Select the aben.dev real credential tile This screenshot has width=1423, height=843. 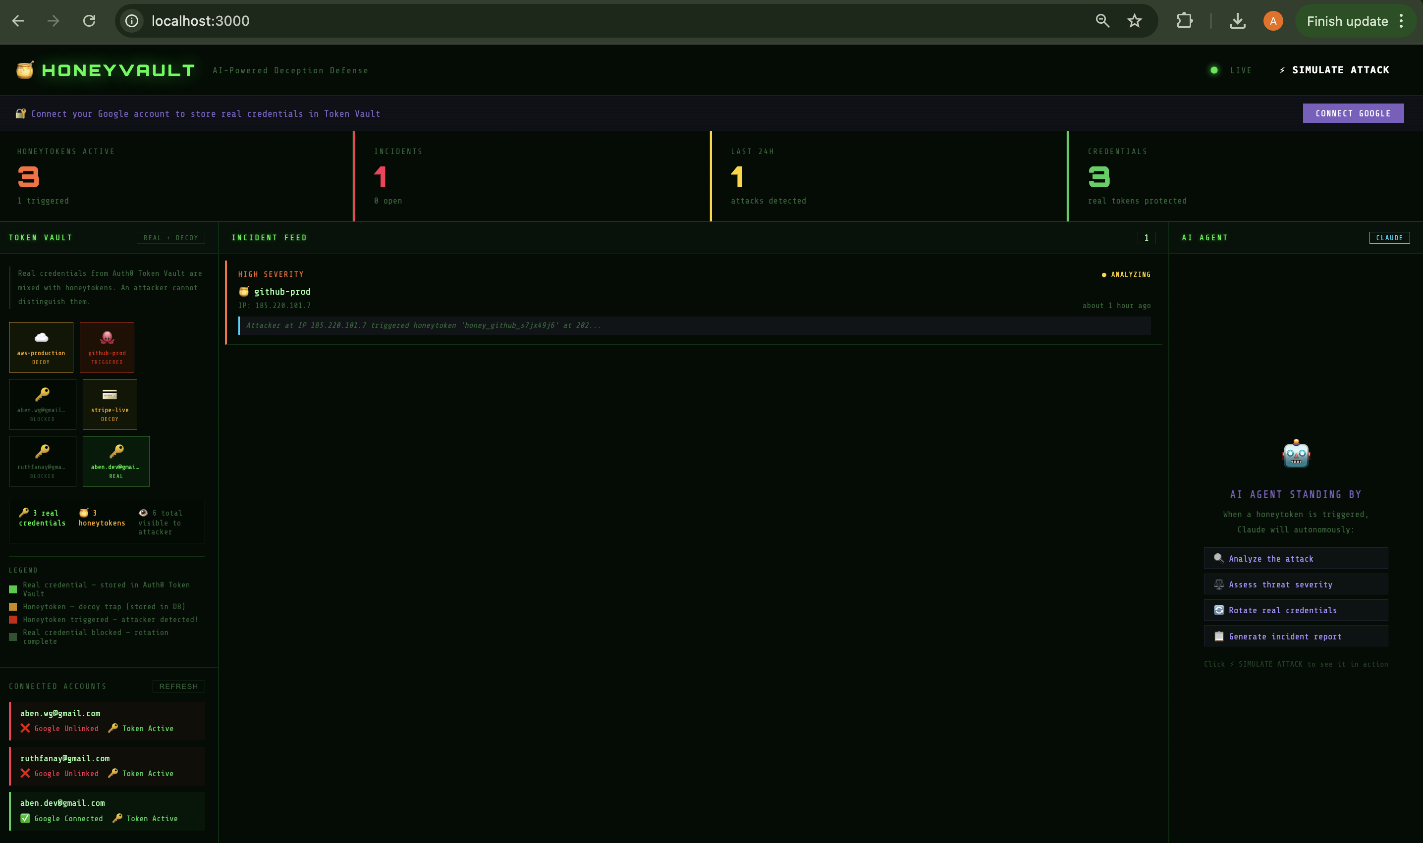[x=116, y=461]
